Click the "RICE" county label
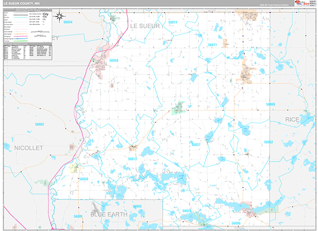Image resolution: width=318 pixels, height=231 pixels. tap(292, 119)
